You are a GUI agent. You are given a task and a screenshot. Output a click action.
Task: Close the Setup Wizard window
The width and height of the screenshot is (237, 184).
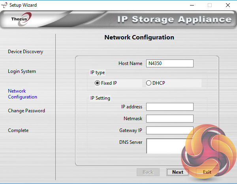point(228,5)
